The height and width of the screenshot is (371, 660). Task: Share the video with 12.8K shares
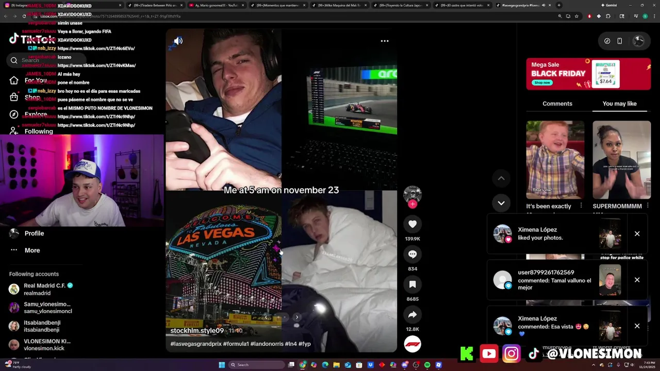pos(412,314)
